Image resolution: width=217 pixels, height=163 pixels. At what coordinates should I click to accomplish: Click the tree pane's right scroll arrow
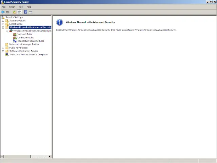50,157
